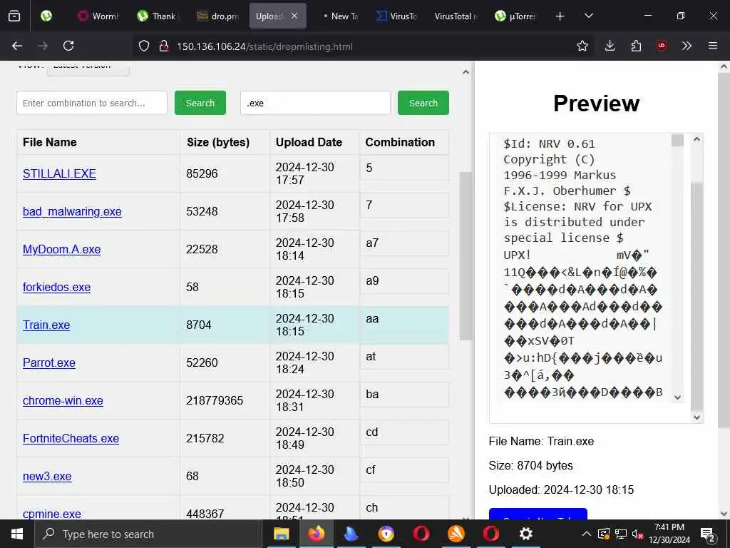Click the Upload Date column header
This screenshot has width=730, height=548.
point(314,142)
